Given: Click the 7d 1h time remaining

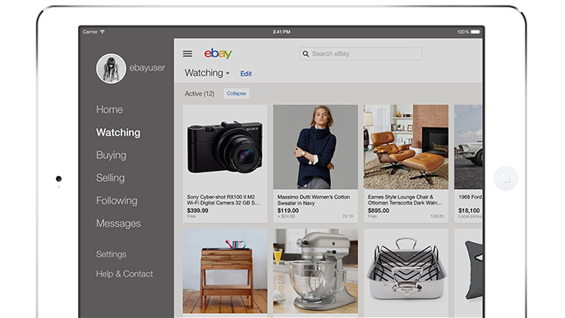Looking at the screenshot, I should tap(347, 216).
